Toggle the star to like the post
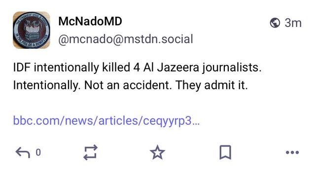 tap(158, 152)
